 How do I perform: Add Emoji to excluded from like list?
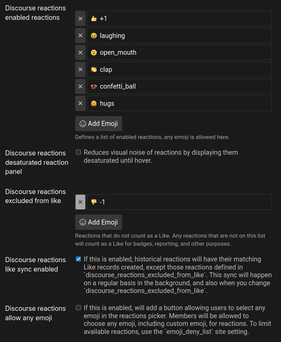coord(99,222)
